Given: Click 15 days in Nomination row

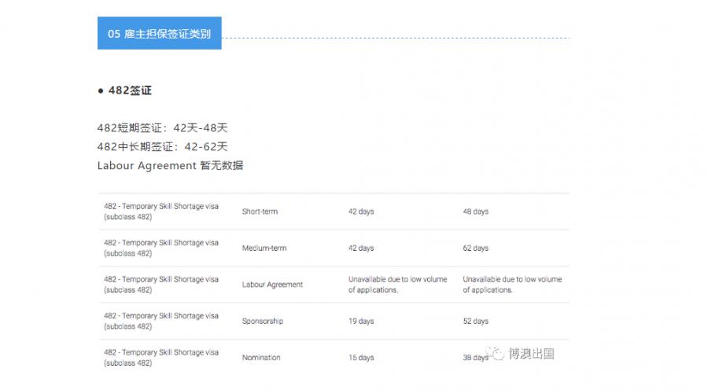Looking at the screenshot, I should pos(361,358).
